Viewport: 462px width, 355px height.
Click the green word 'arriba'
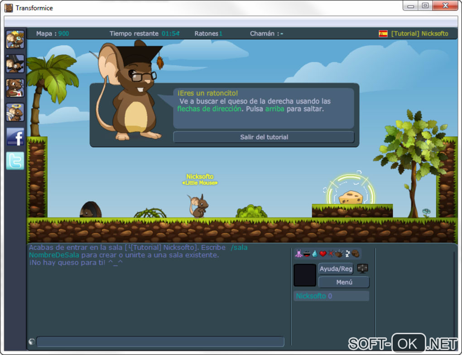pos(274,109)
